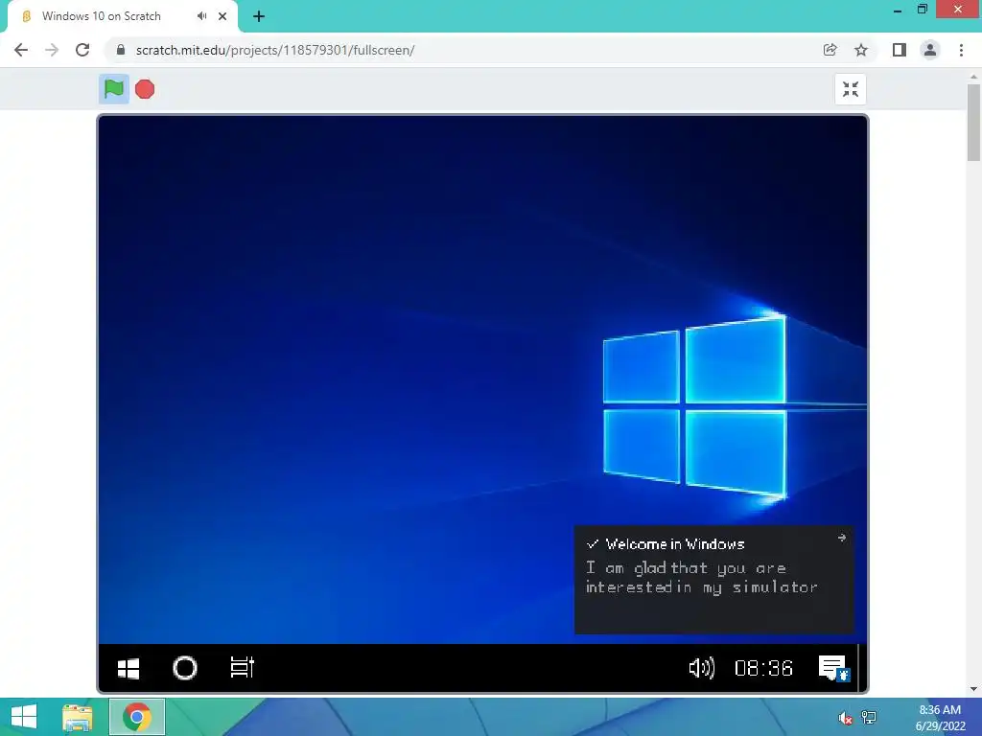Image resolution: width=982 pixels, height=736 pixels.
Task: Open the Chrome profile avatar menu
Action: tap(930, 50)
